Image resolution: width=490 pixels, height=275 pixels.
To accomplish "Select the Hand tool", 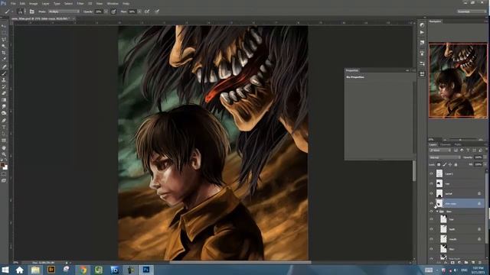I will pyautogui.click(x=4, y=147).
